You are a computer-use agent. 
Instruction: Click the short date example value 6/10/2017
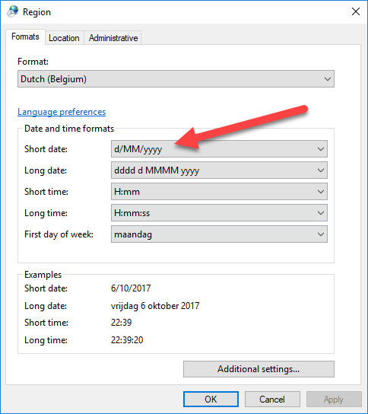131,288
